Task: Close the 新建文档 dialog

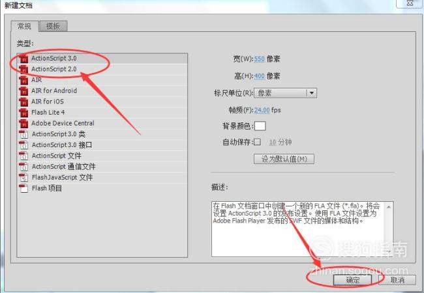Action: click(410, 3)
